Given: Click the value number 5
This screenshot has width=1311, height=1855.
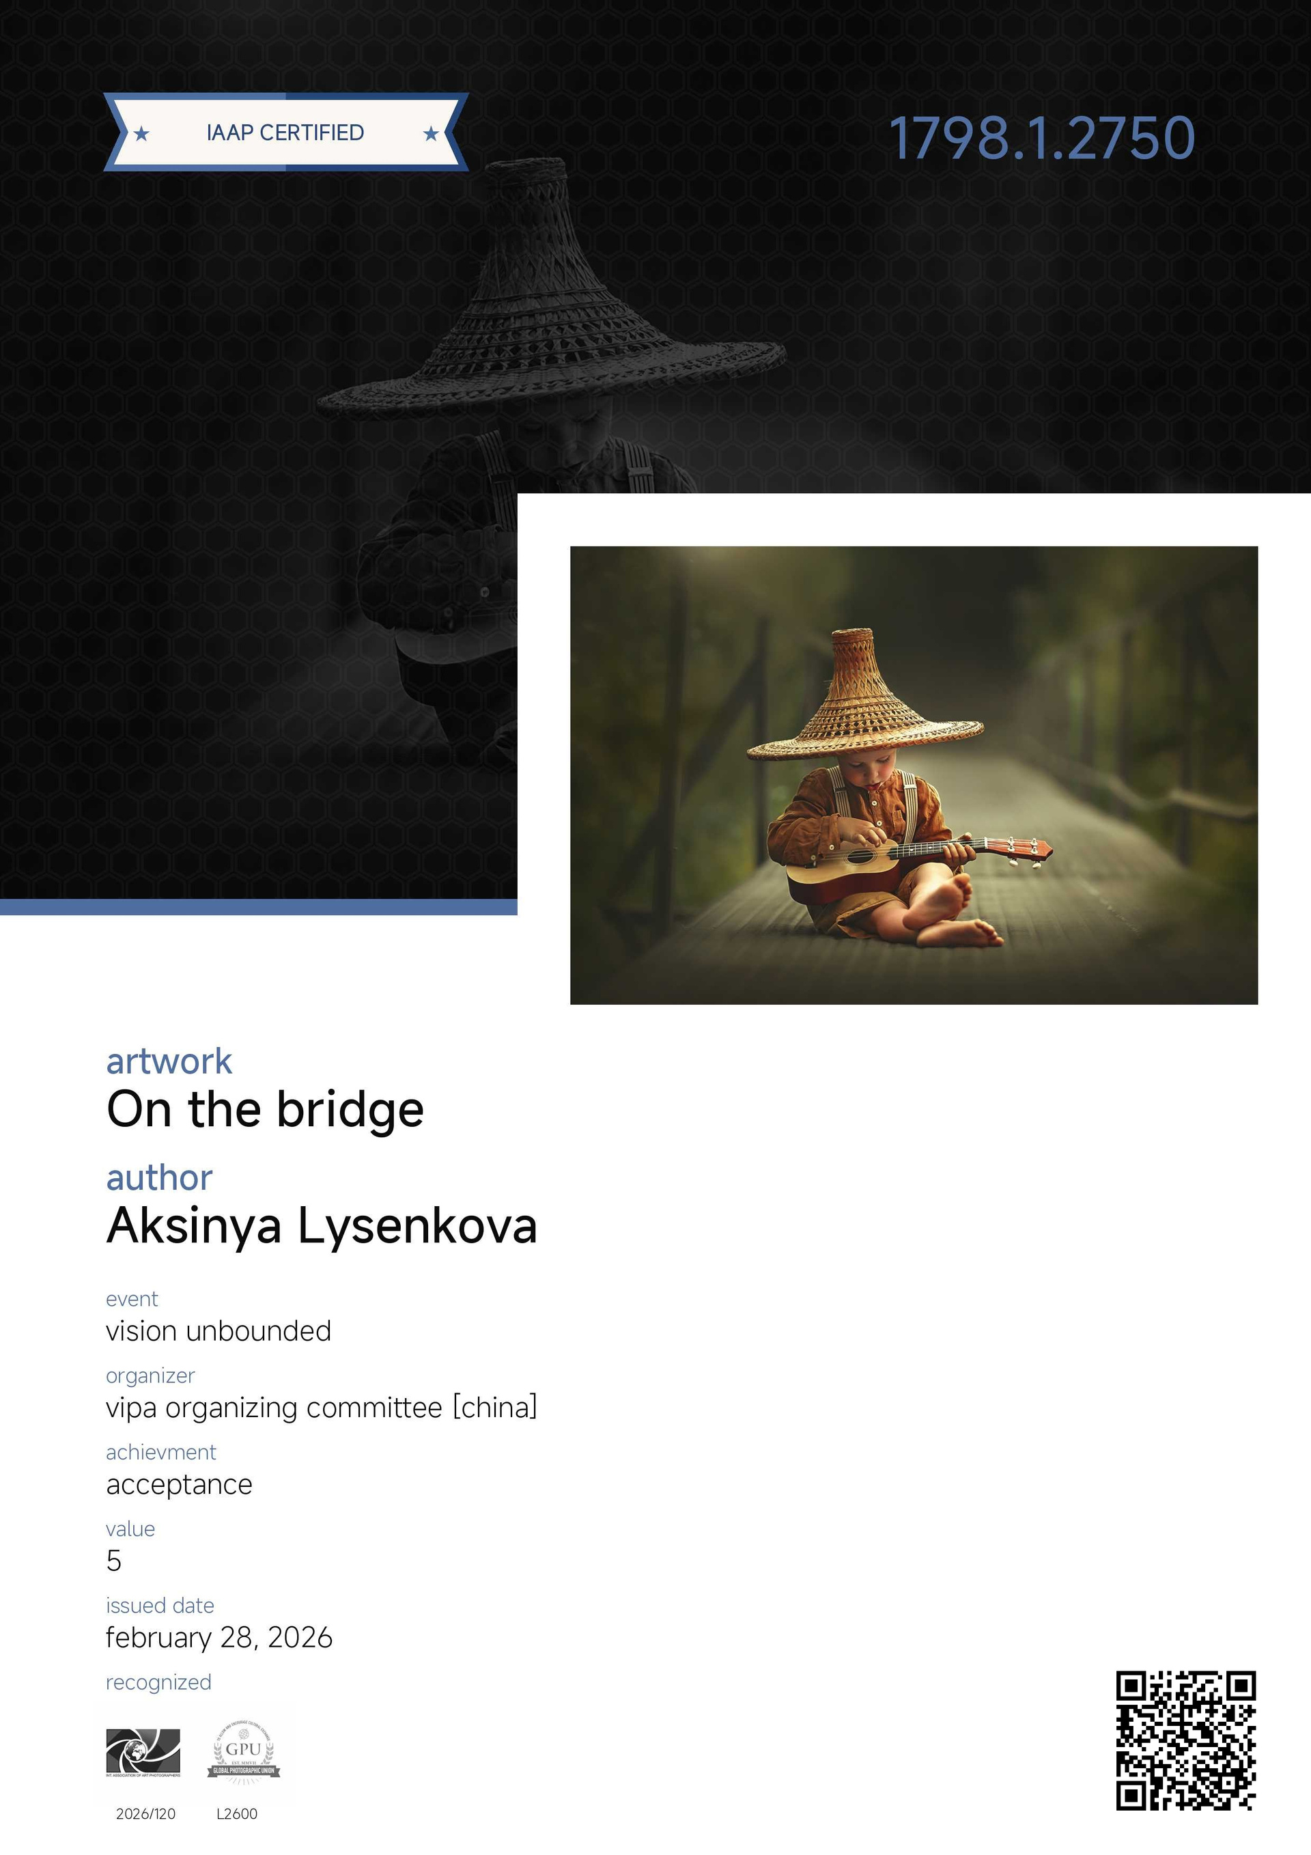Looking at the screenshot, I should [x=114, y=1561].
